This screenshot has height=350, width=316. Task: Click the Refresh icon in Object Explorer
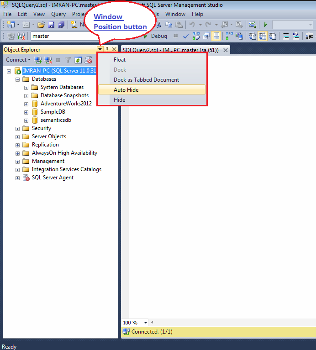click(78, 60)
